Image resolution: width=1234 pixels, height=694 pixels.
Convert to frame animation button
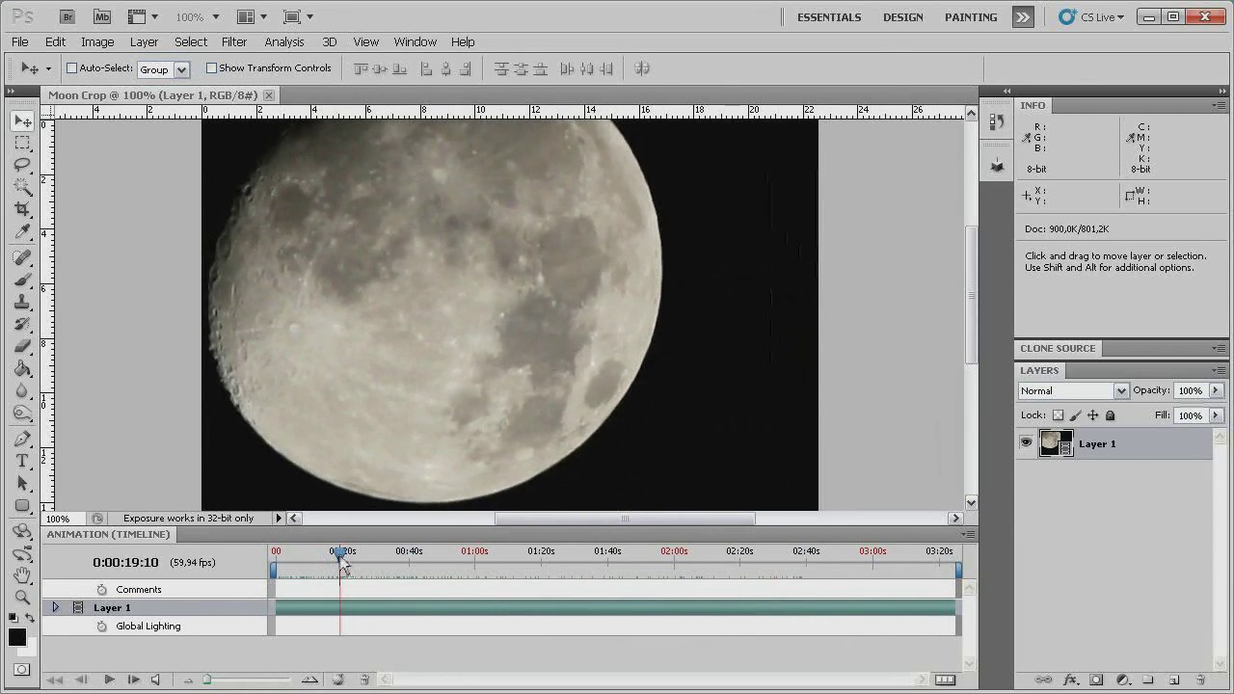[945, 680]
